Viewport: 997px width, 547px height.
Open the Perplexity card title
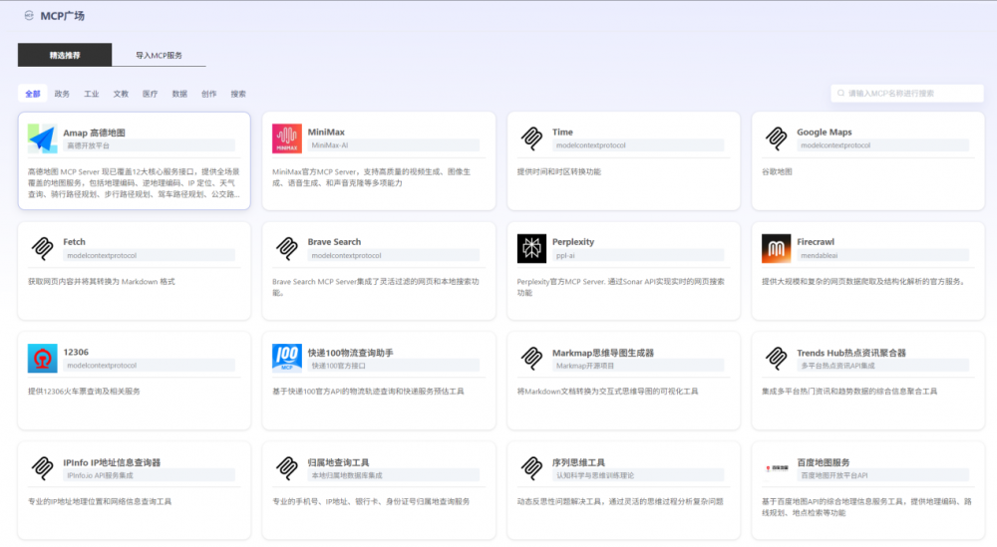[573, 242]
